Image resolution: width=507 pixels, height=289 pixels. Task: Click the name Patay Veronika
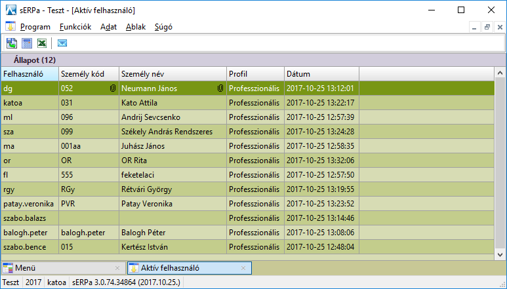coord(147,204)
